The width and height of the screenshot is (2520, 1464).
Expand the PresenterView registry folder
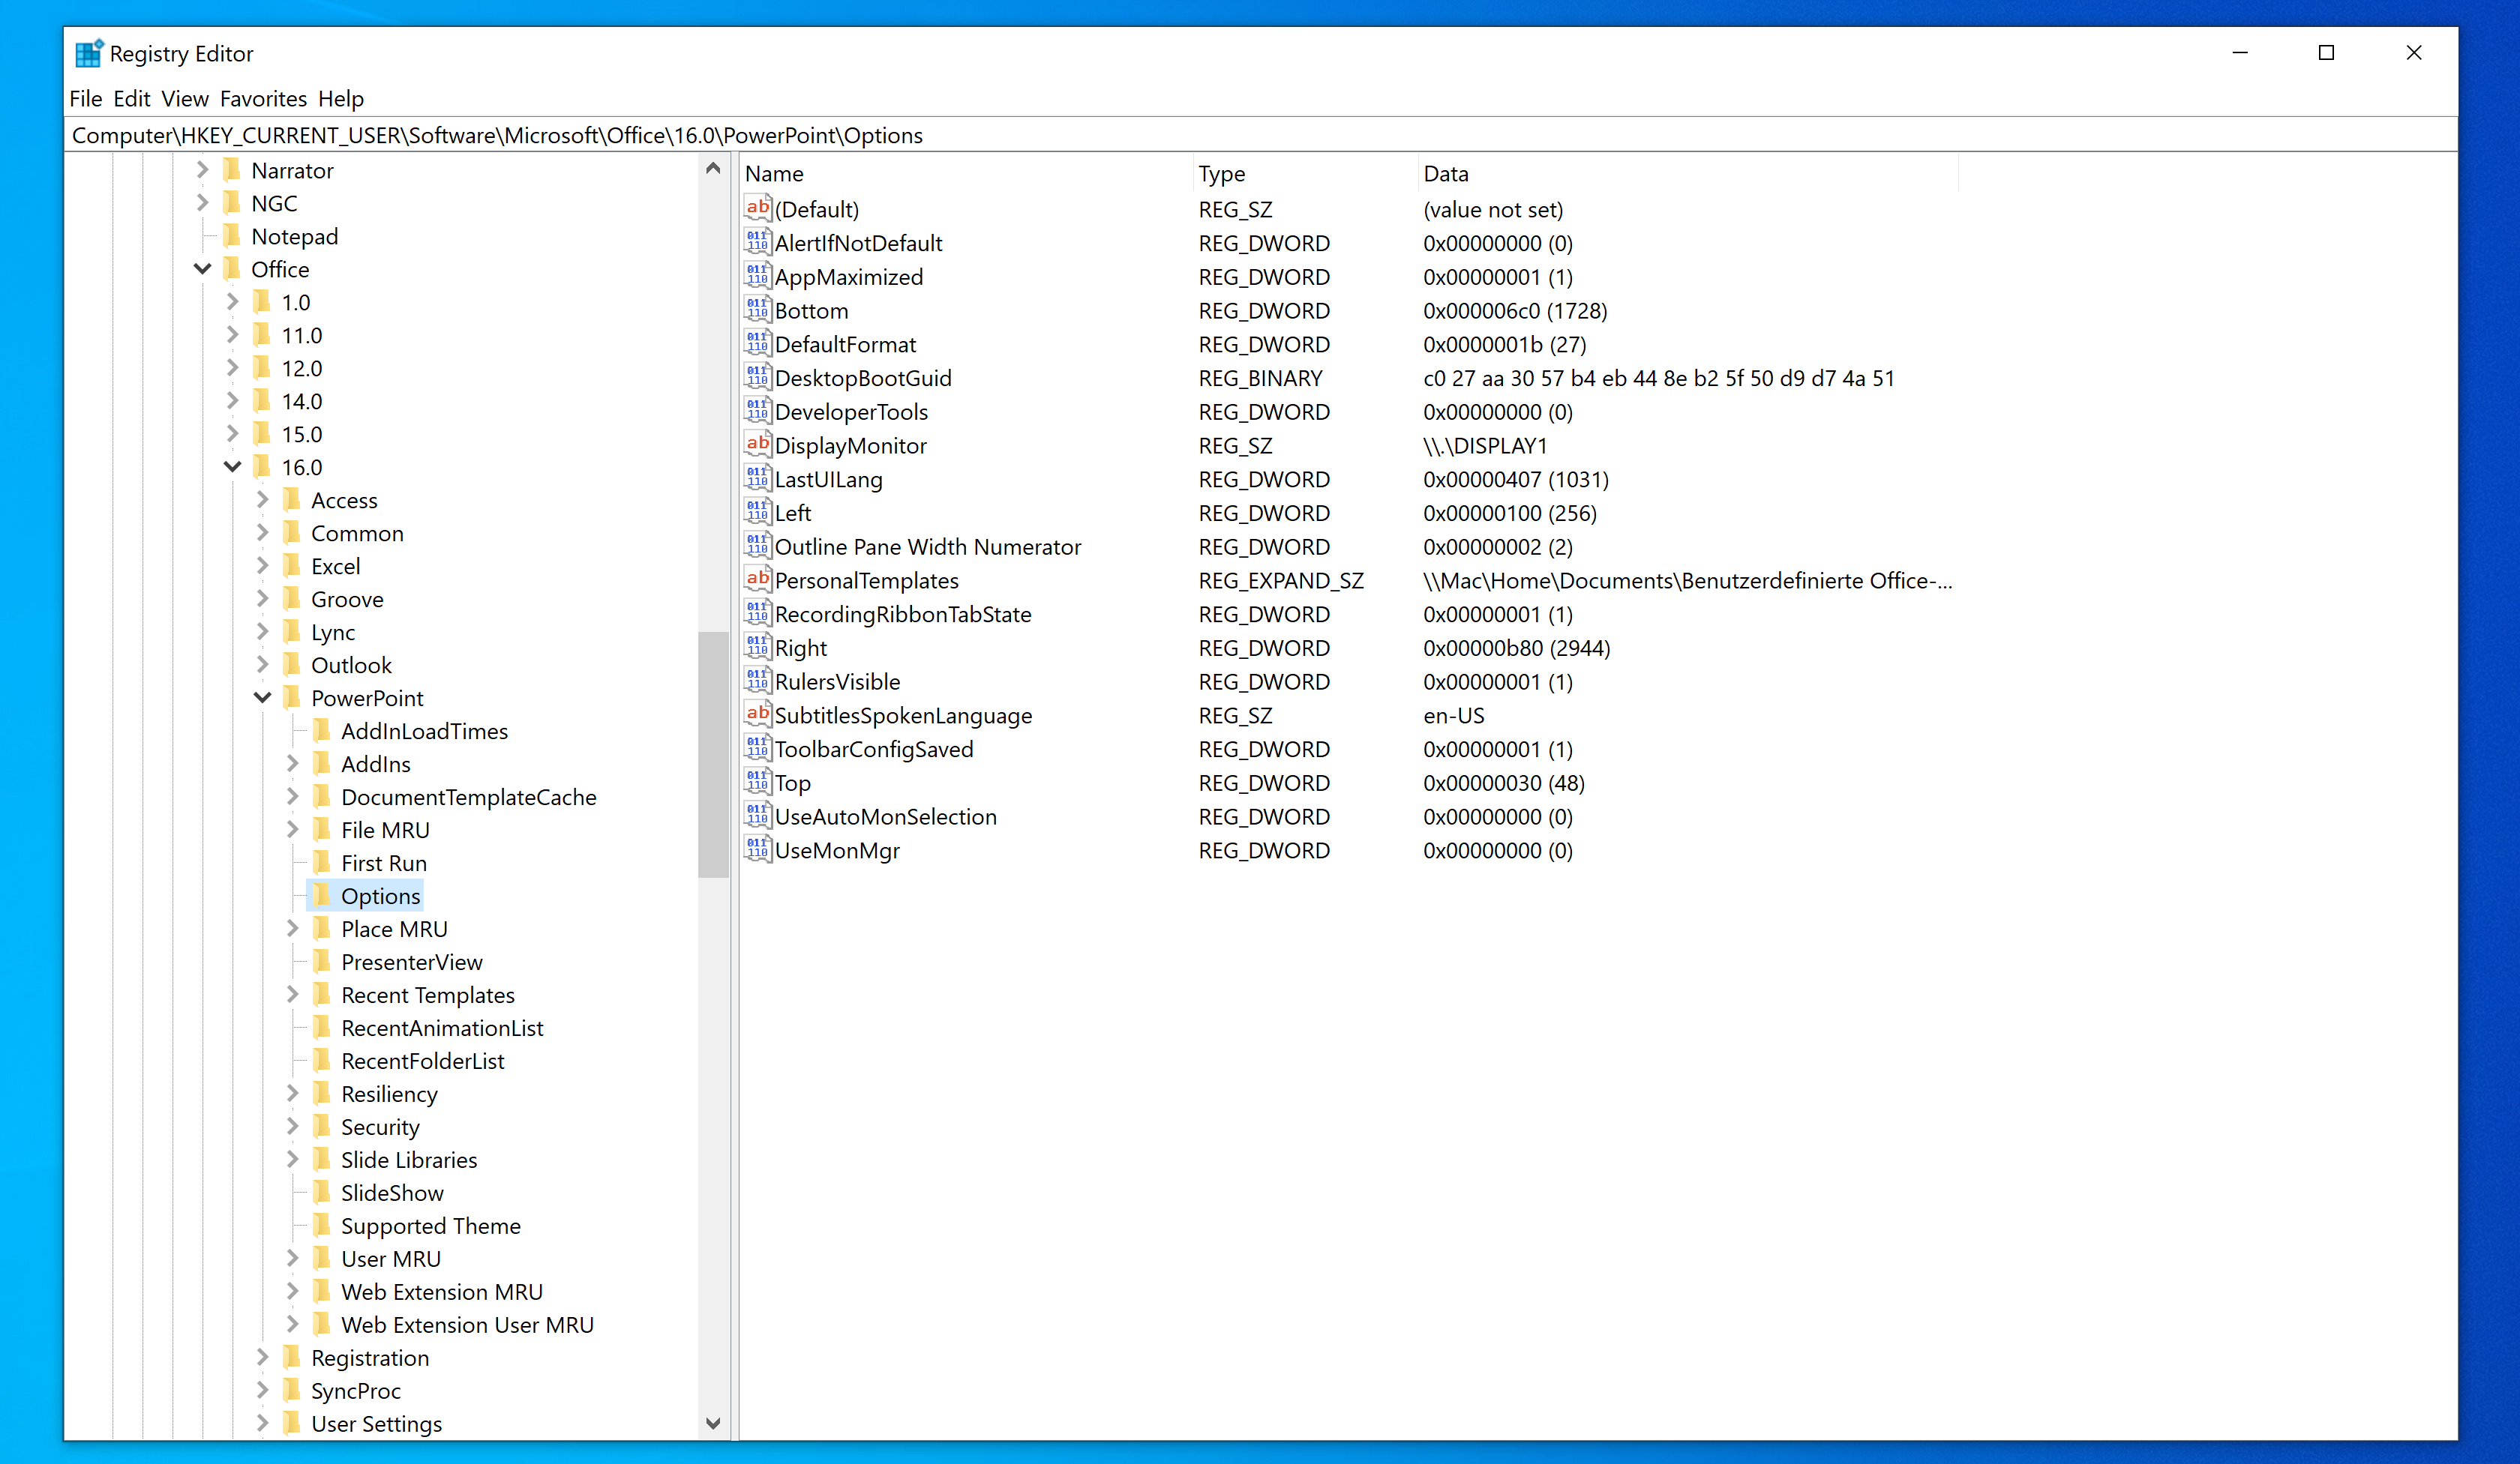point(291,960)
